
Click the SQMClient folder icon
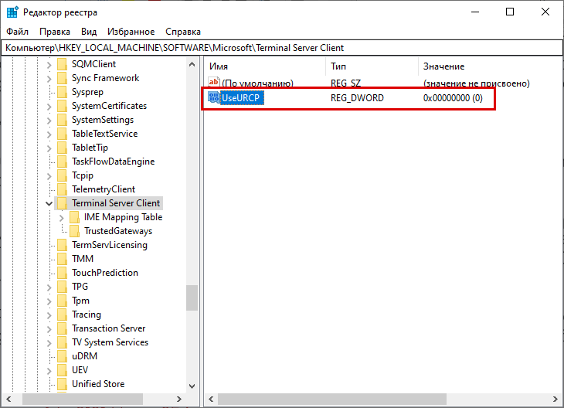[x=63, y=64]
